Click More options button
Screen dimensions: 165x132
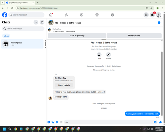point(134,36)
